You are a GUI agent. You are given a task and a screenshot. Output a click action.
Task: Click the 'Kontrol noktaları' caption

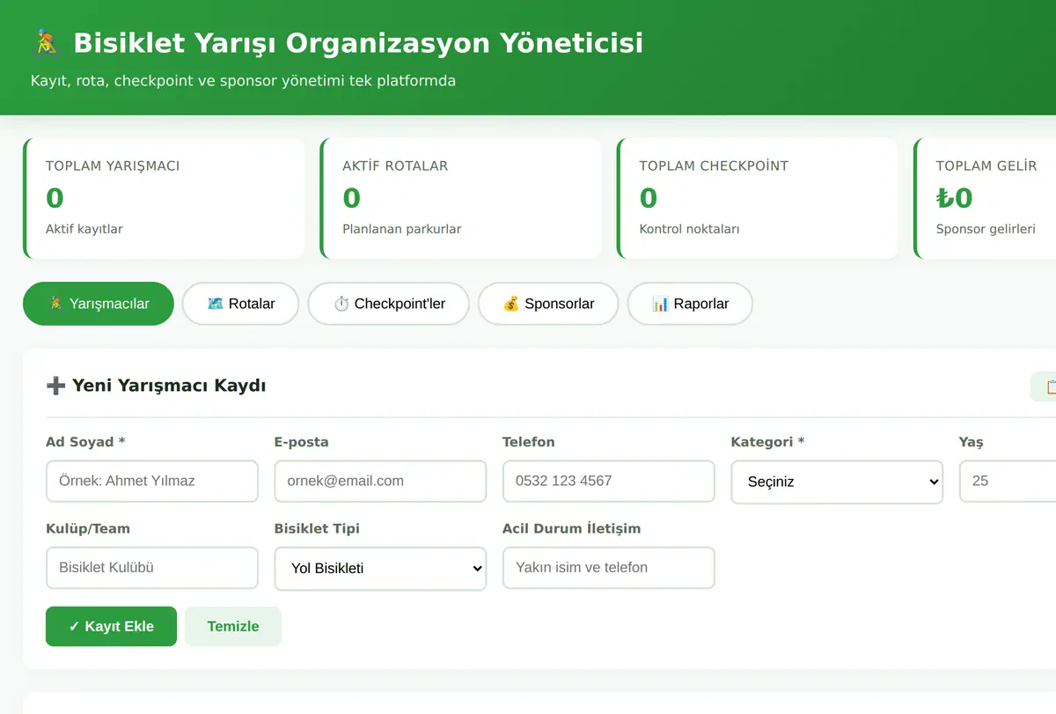[x=689, y=229]
